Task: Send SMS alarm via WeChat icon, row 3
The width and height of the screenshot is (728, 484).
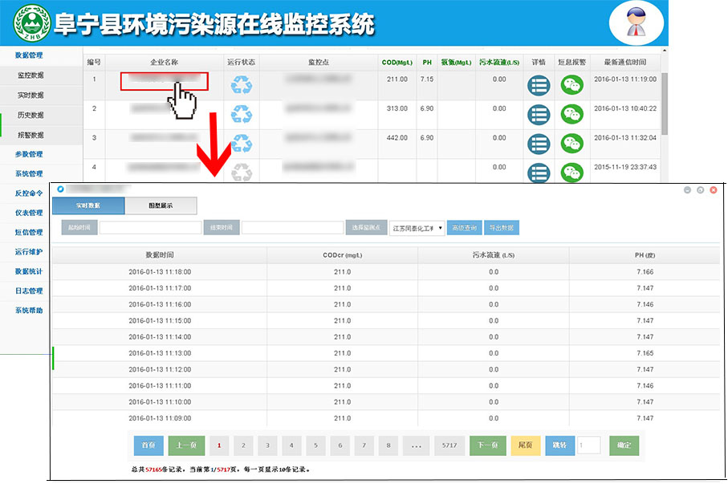Action: (x=572, y=144)
